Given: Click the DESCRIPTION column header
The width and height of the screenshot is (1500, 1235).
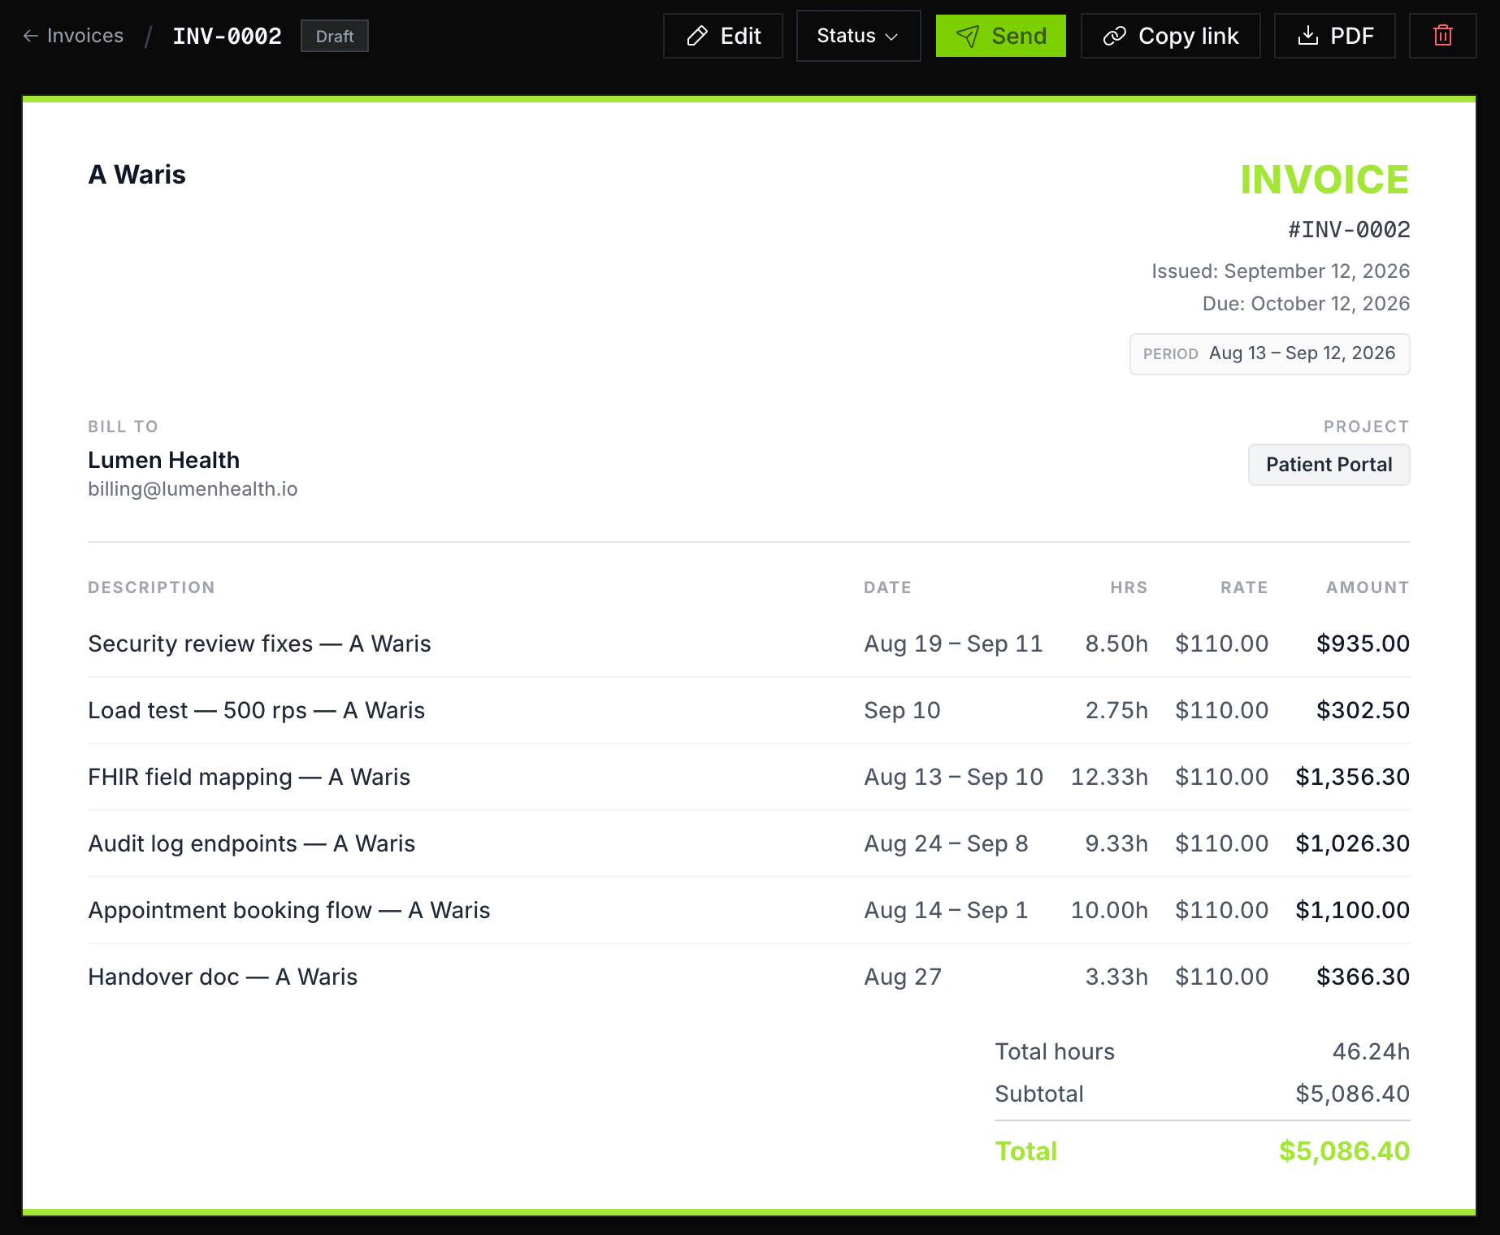Looking at the screenshot, I should point(151,587).
